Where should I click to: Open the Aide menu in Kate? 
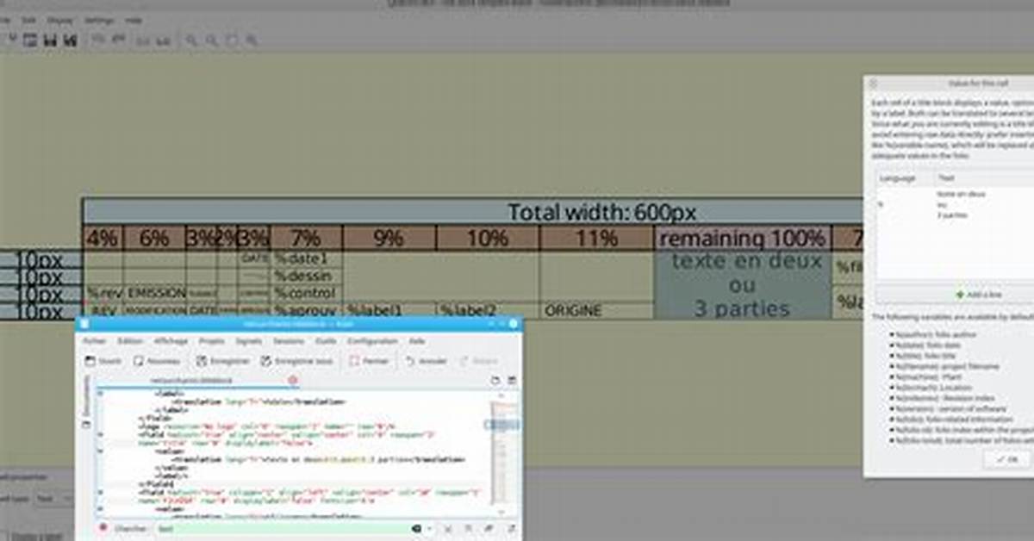[x=417, y=341]
